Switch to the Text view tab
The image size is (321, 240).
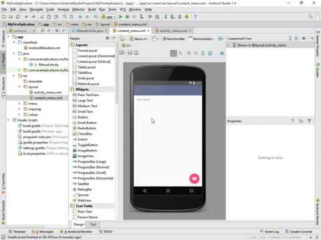(x=93, y=224)
